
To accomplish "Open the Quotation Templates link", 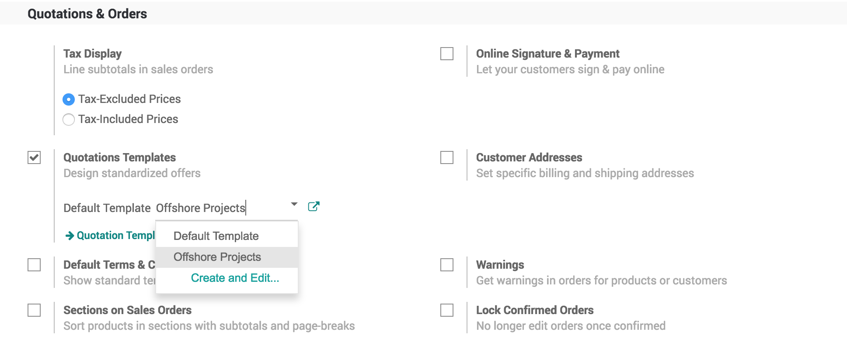I will tap(115, 236).
